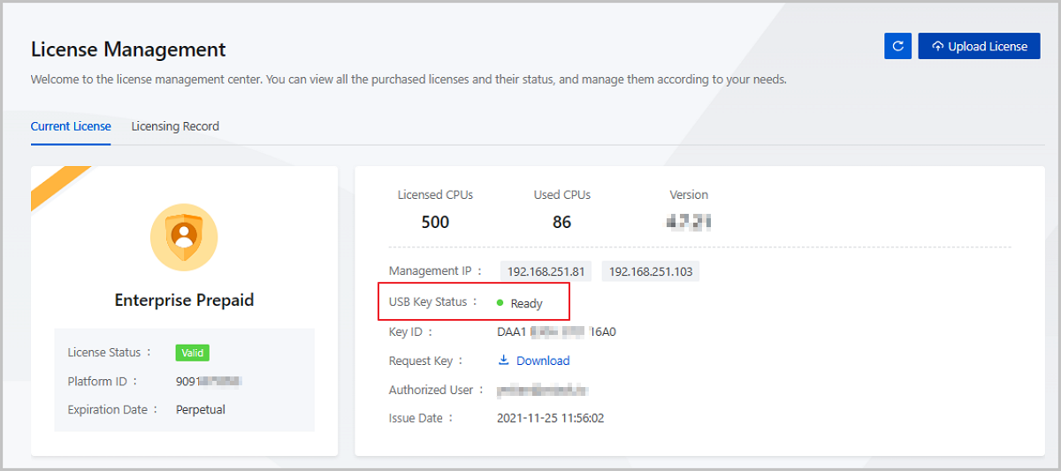Select the Current License tab

click(71, 126)
